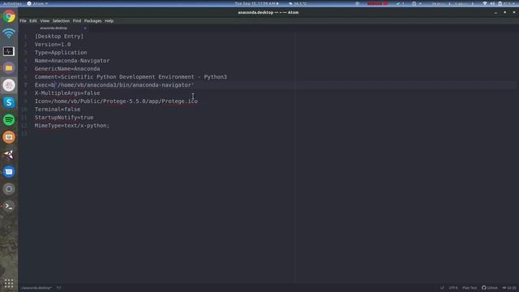Screen dimensions: 519x292
Task: Show Applications grid at dock bottom
Action: (9, 283)
